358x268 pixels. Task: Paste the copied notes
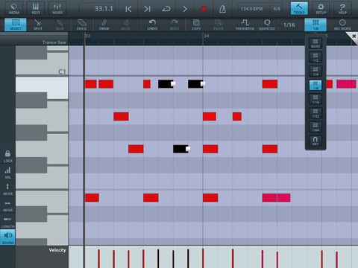[219, 25]
